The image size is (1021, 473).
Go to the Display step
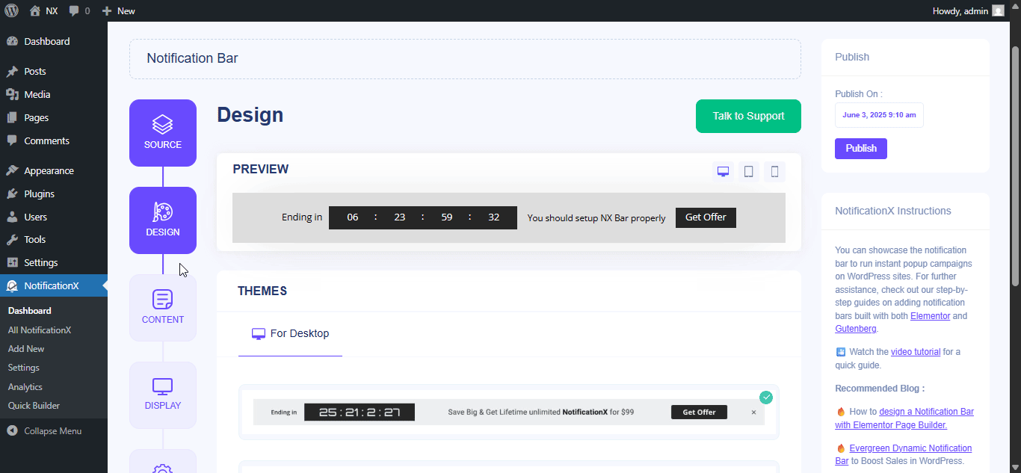coord(163,395)
